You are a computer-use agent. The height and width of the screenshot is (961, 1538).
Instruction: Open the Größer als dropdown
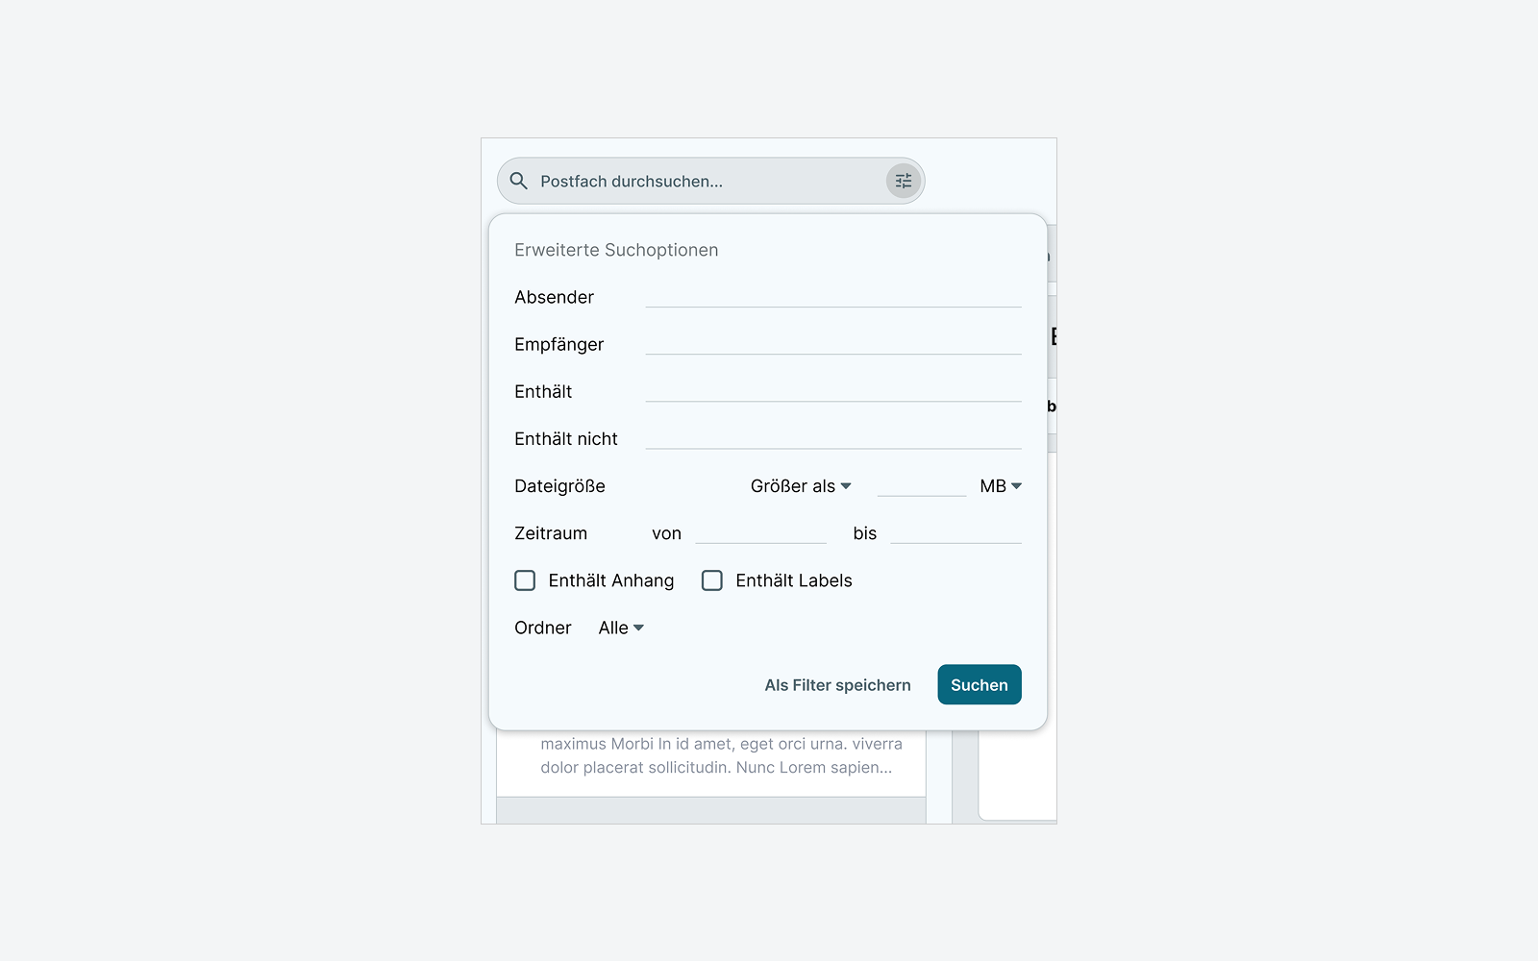(x=801, y=486)
